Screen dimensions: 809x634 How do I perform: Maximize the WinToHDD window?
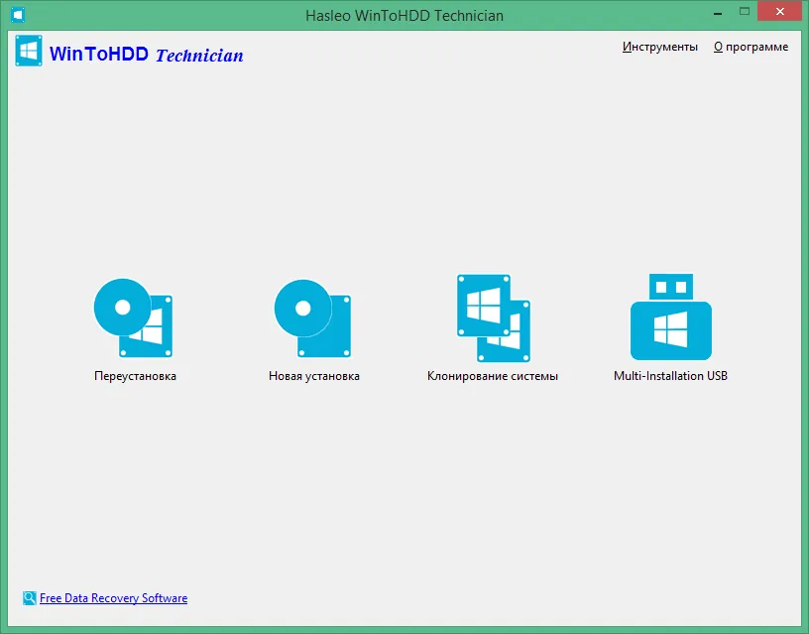(744, 11)
